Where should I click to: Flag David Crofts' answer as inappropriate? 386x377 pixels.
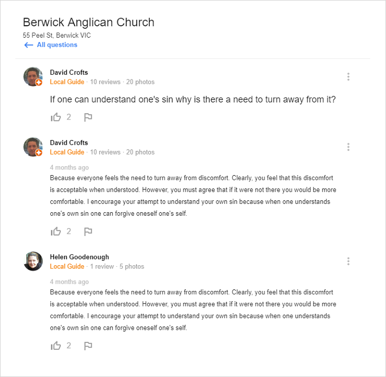pyautogui.click(x=88, y=232)
